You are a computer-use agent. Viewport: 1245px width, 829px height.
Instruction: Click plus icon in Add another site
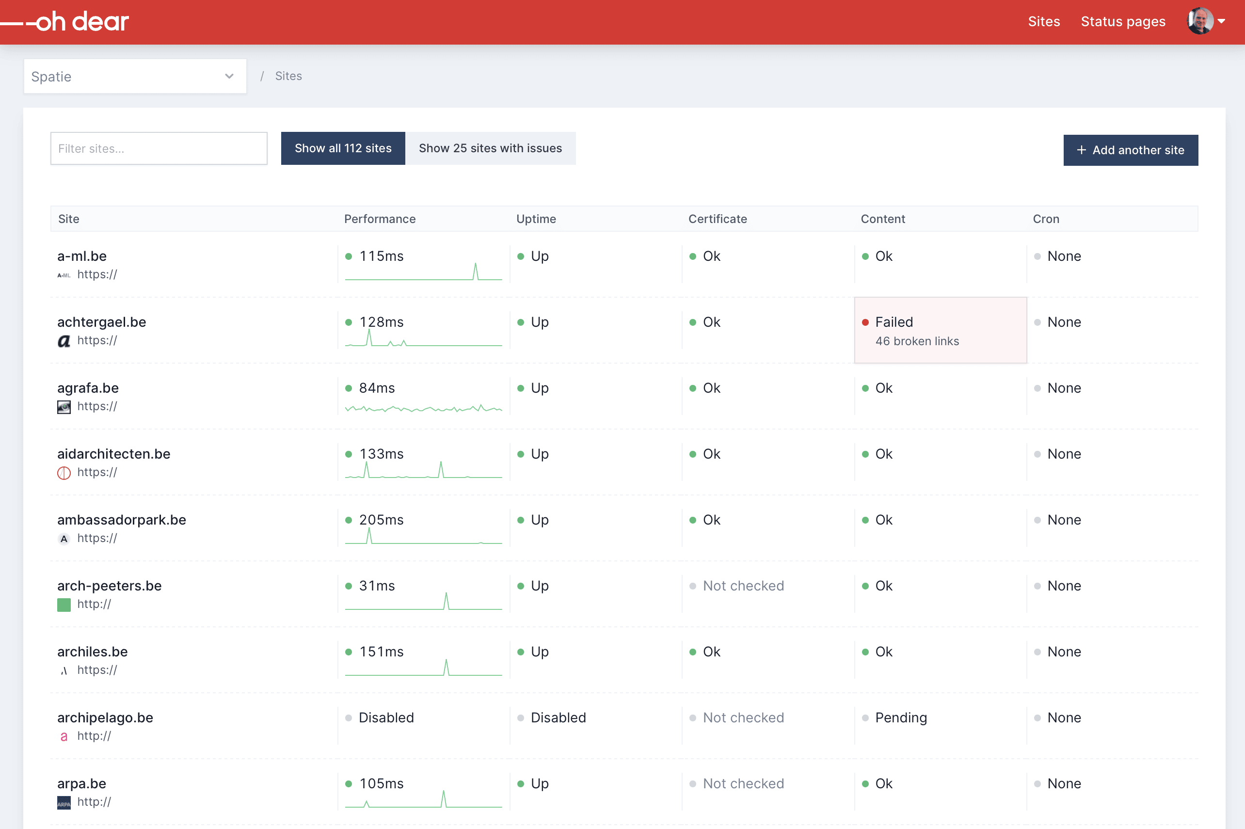[x=1082, y=150]
